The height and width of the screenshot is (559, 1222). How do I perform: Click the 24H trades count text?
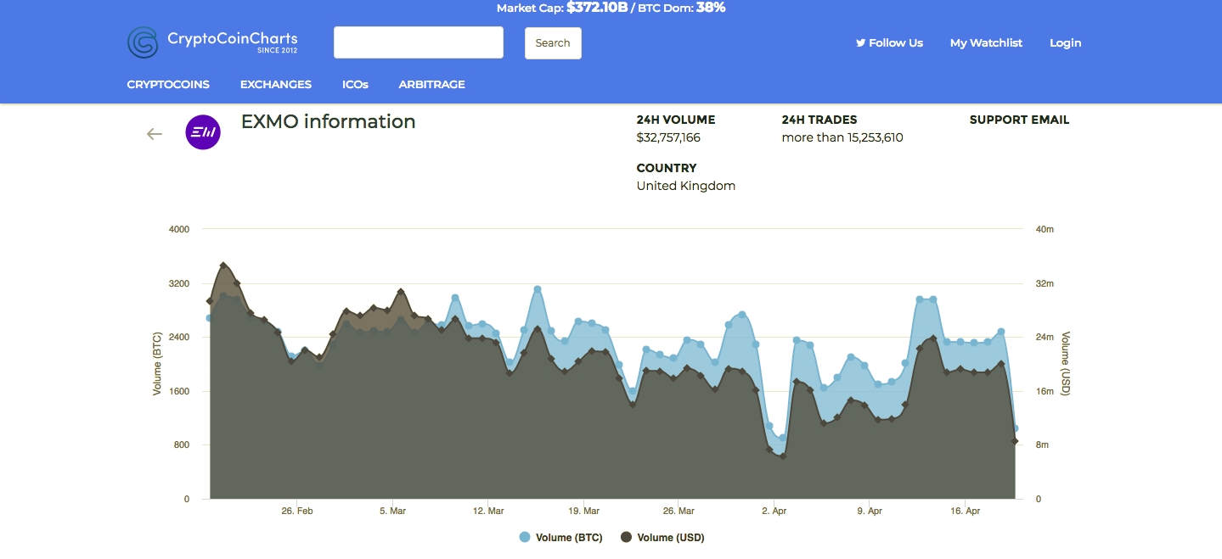pos(842,137)
